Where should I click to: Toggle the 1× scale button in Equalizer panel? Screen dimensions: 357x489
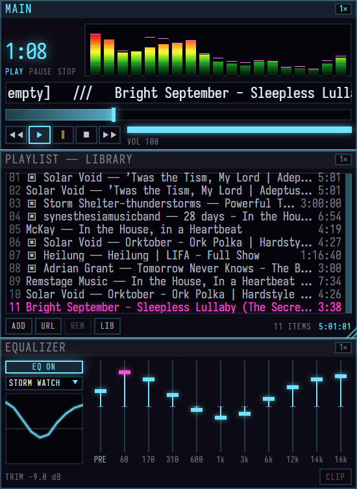pyautogui.click(x=343, y=348)
